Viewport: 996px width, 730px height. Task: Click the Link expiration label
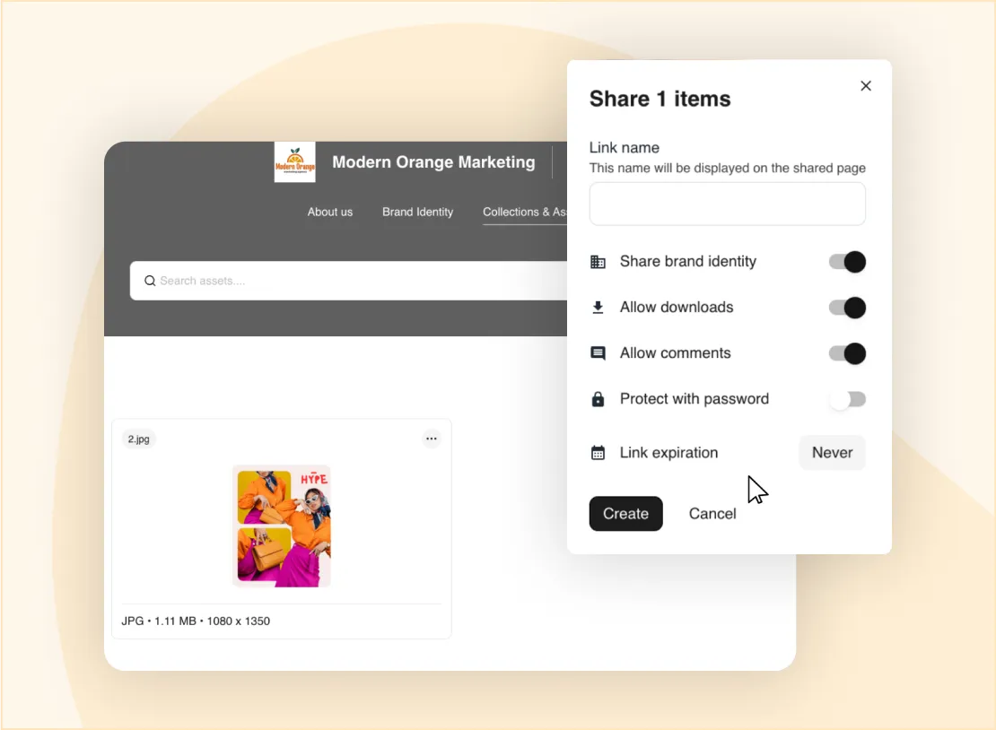tap(668, 453)
